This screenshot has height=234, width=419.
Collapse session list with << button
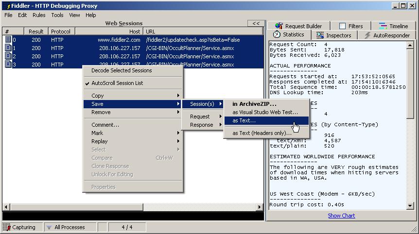point(256,23)
